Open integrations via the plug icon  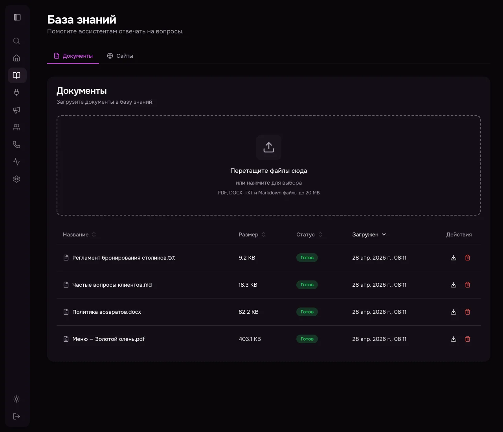click(x=17, y=93)
